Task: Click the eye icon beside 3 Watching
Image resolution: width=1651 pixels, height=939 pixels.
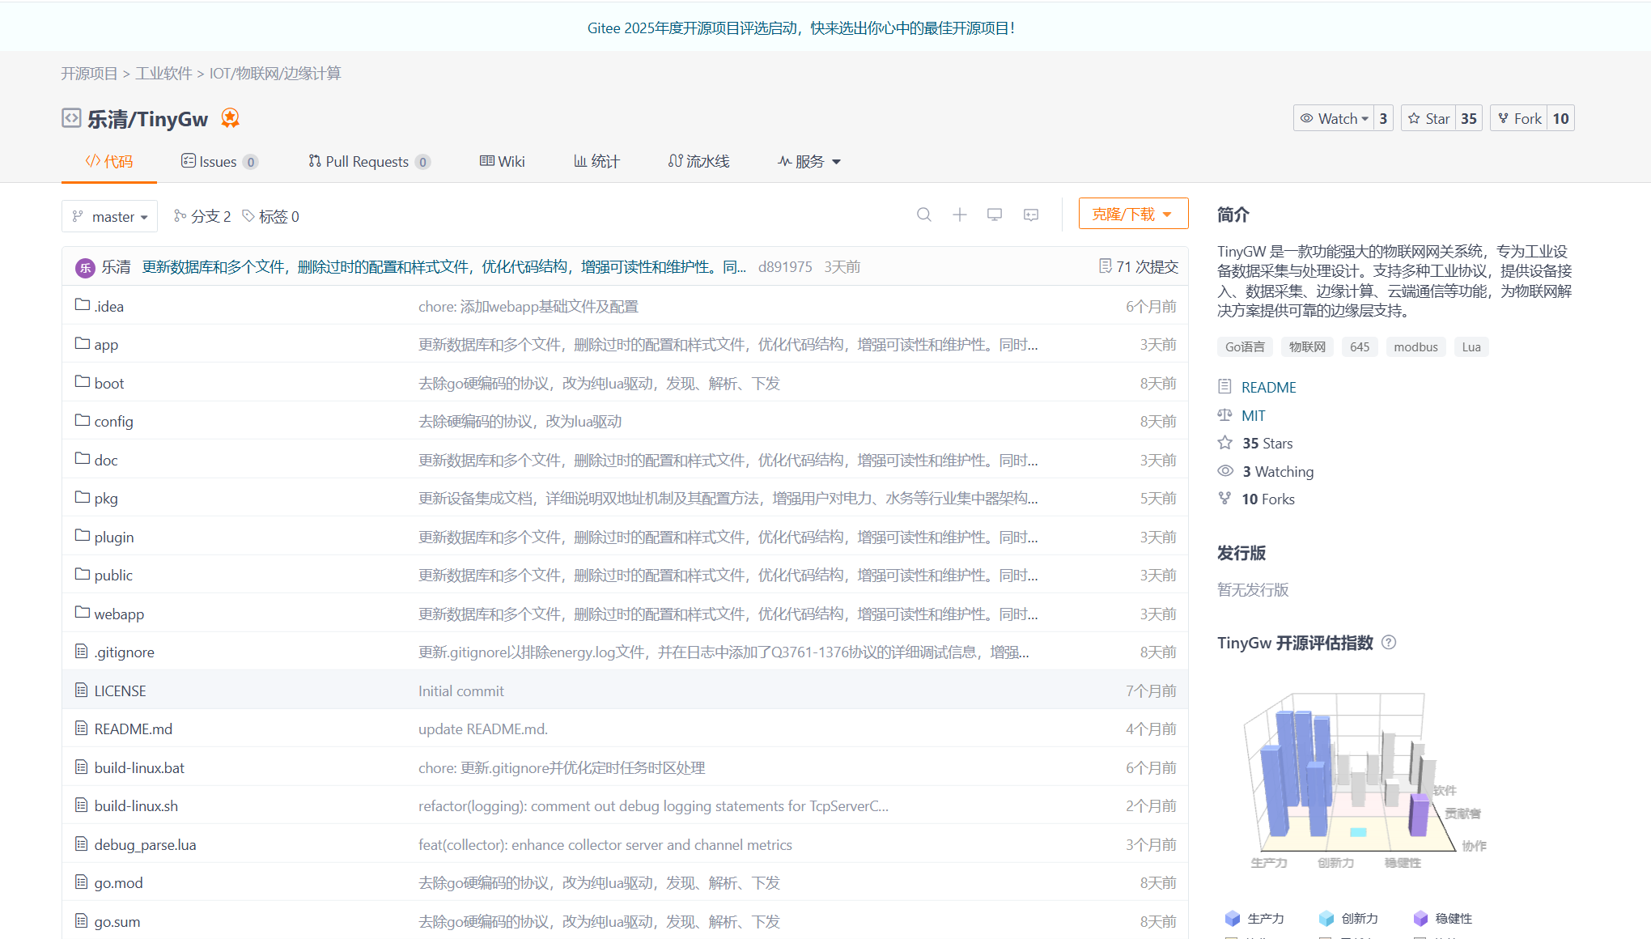Action: click(x=1224, y=470)
